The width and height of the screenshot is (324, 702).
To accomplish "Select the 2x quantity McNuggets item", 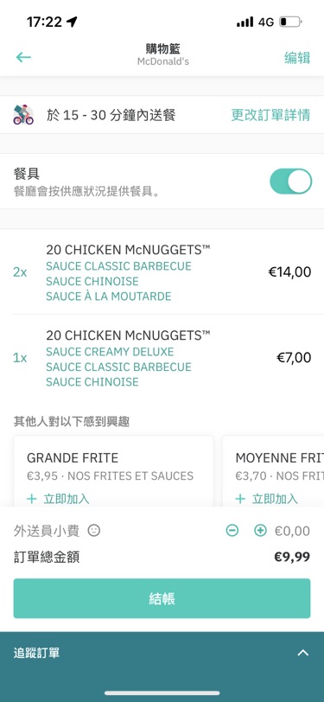I will pos(162,271).
